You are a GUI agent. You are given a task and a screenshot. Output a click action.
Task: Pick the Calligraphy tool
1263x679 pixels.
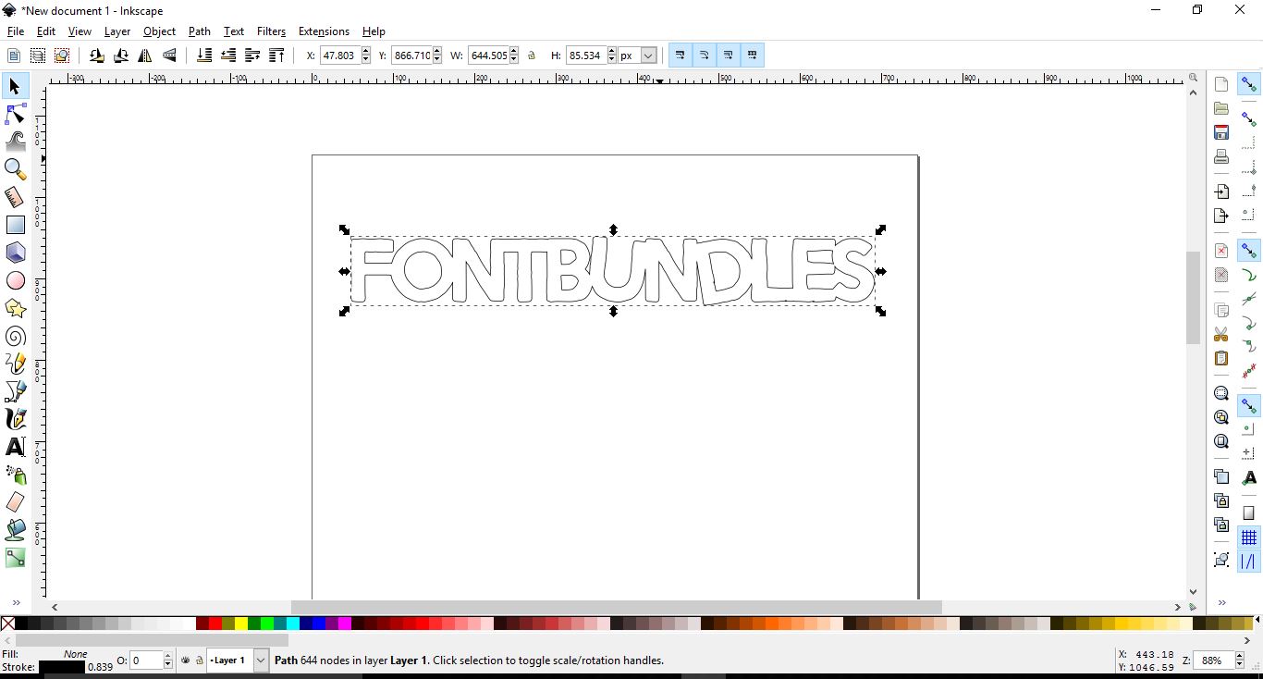pos(16,419)
